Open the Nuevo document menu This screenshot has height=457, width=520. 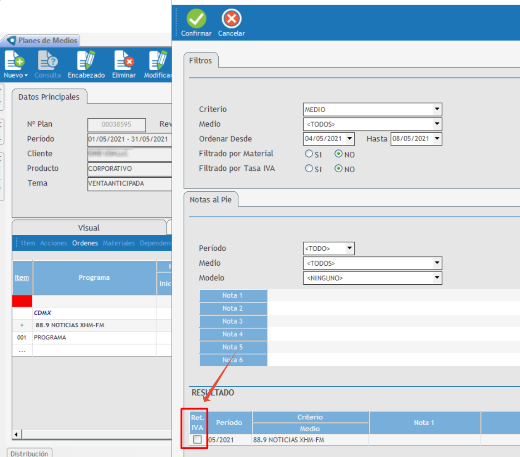(x=15, y=64)
